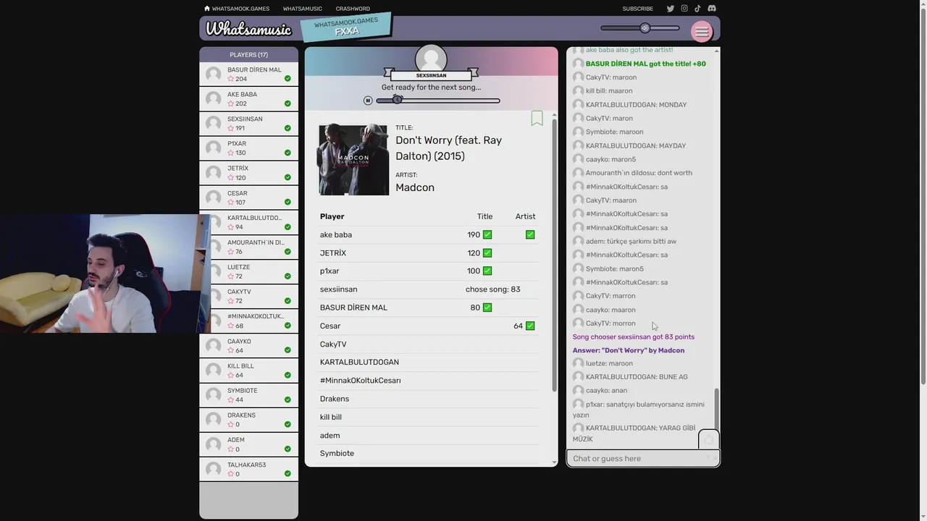Click the SYMBIOTE player avatar
This screenshot has width=927, height=521.
213,394
